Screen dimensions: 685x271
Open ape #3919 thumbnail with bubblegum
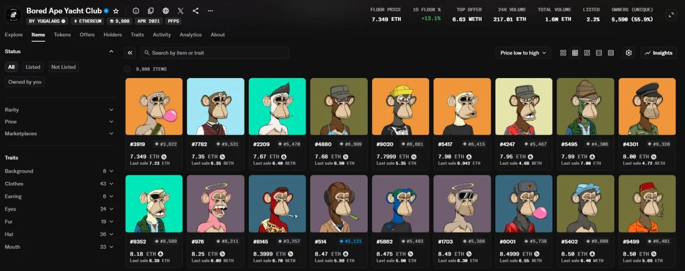154,106
